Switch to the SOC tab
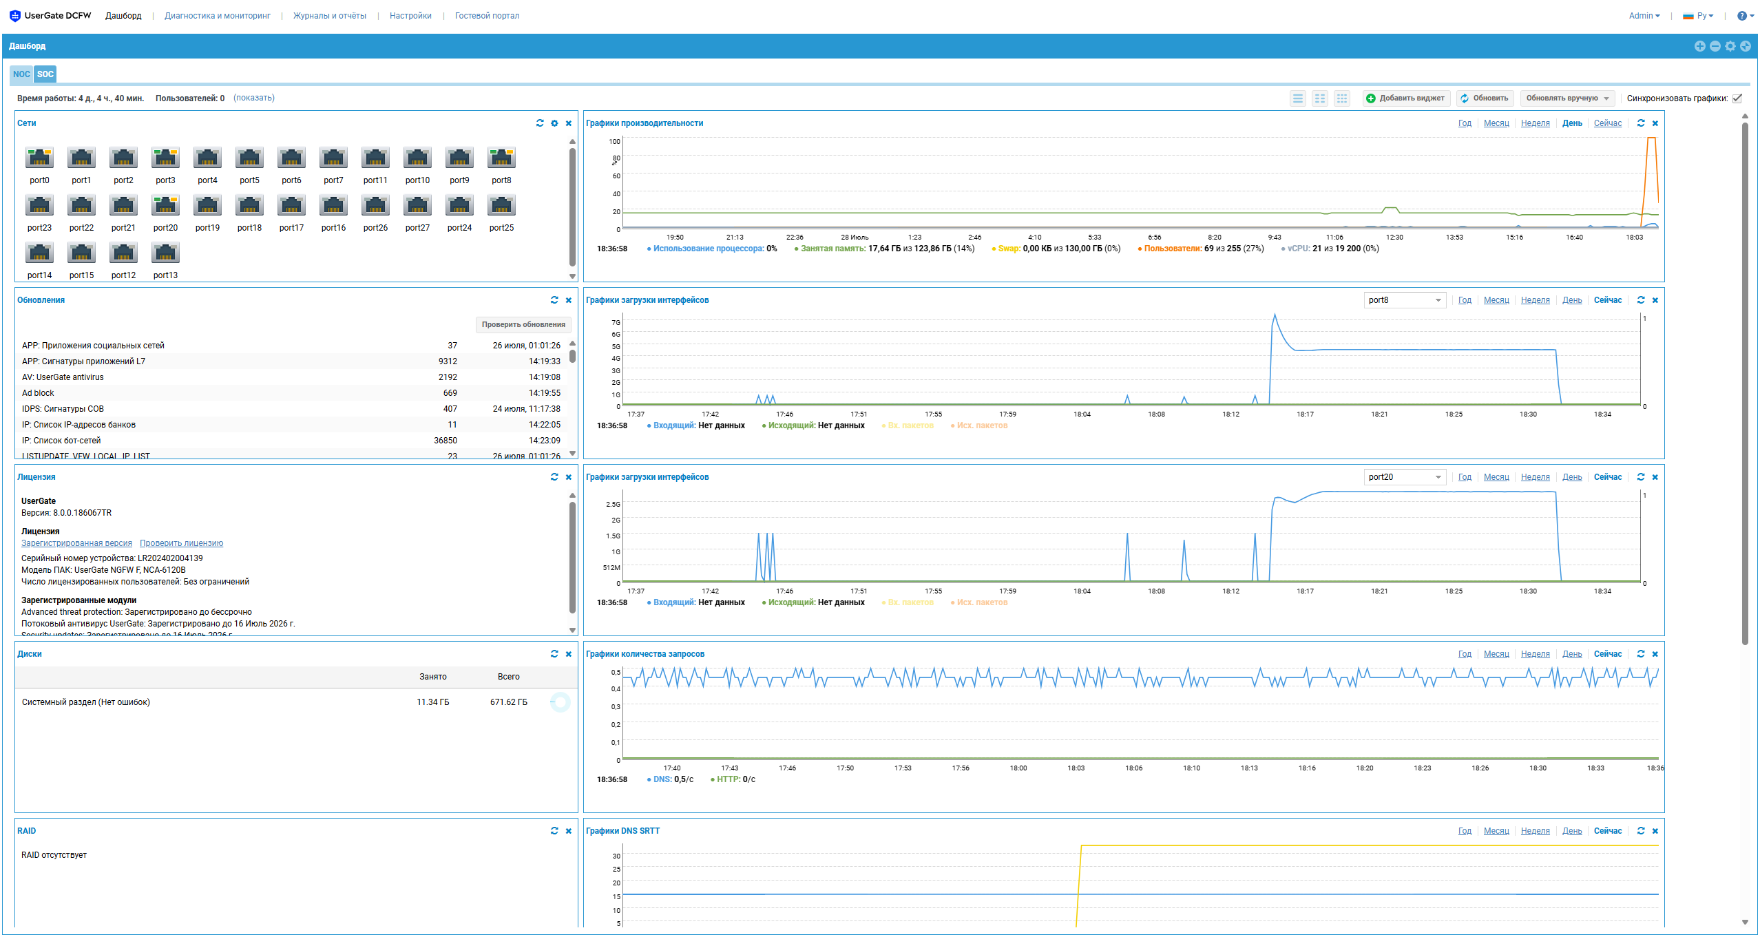 click(45, 74)
